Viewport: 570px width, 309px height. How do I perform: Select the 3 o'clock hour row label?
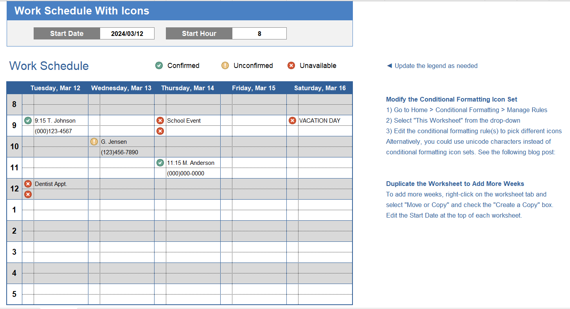coord(14,252)
